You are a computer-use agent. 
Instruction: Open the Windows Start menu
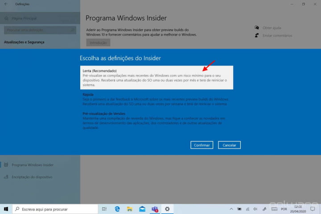6,209
